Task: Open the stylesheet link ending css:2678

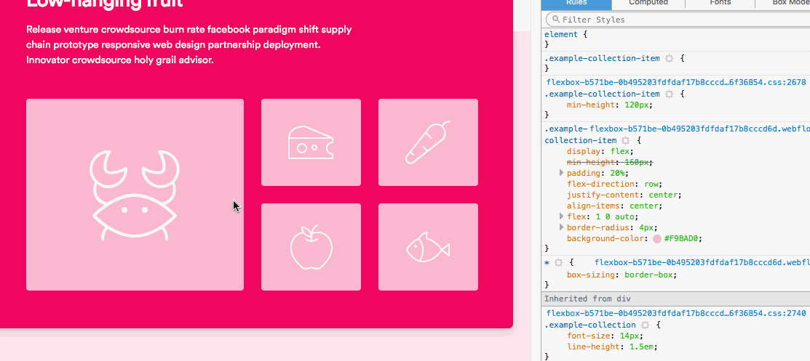Action: pos(676,82)
